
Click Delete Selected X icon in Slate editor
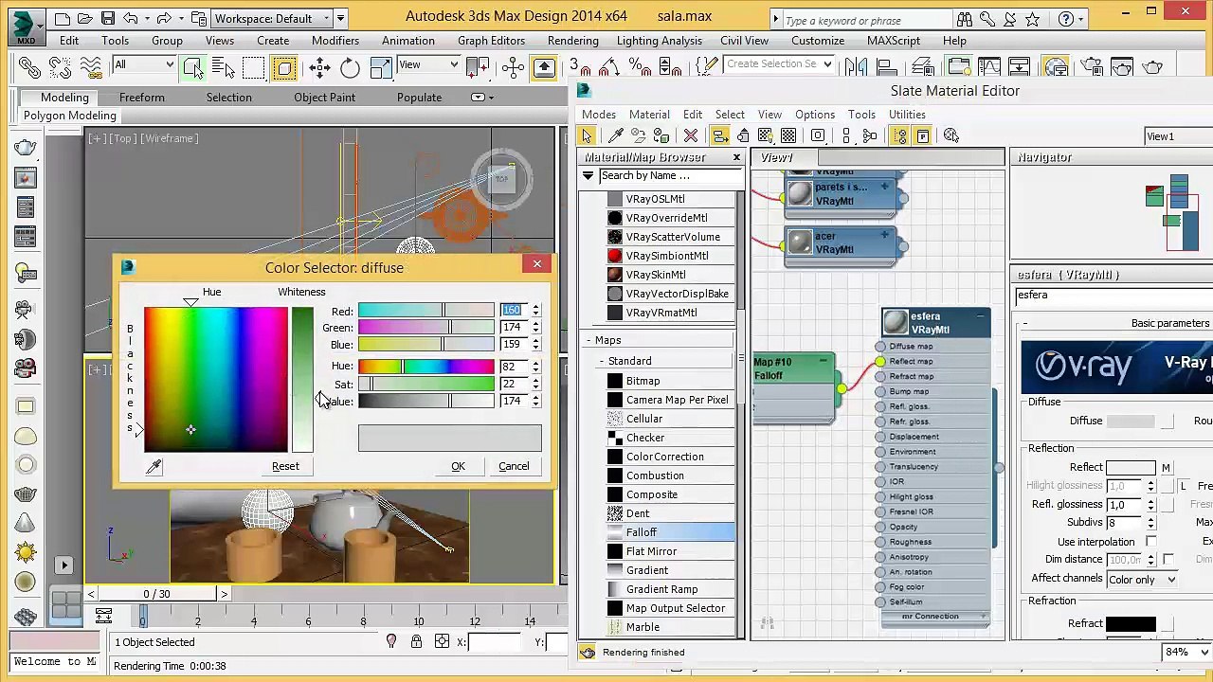tap(691, 135)
